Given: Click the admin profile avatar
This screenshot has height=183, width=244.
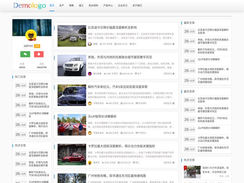Looking at the screenshot, I should click(x=31, y=35).
